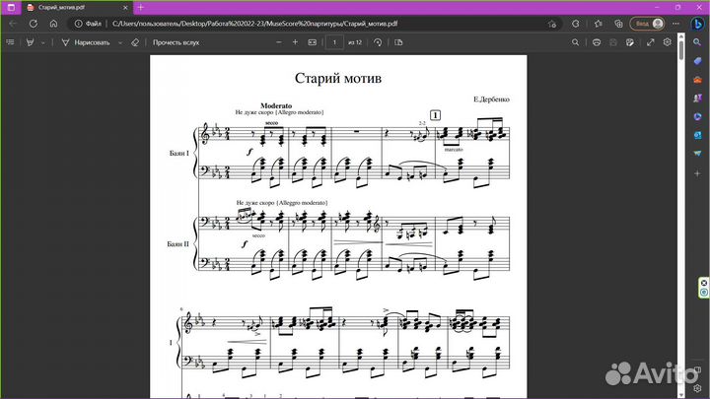
Task: Click the PDF search magnifier icon
Action: pos(577,42)
